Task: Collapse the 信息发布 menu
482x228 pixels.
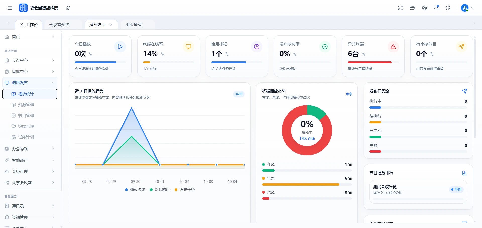Action: point(30,83)
